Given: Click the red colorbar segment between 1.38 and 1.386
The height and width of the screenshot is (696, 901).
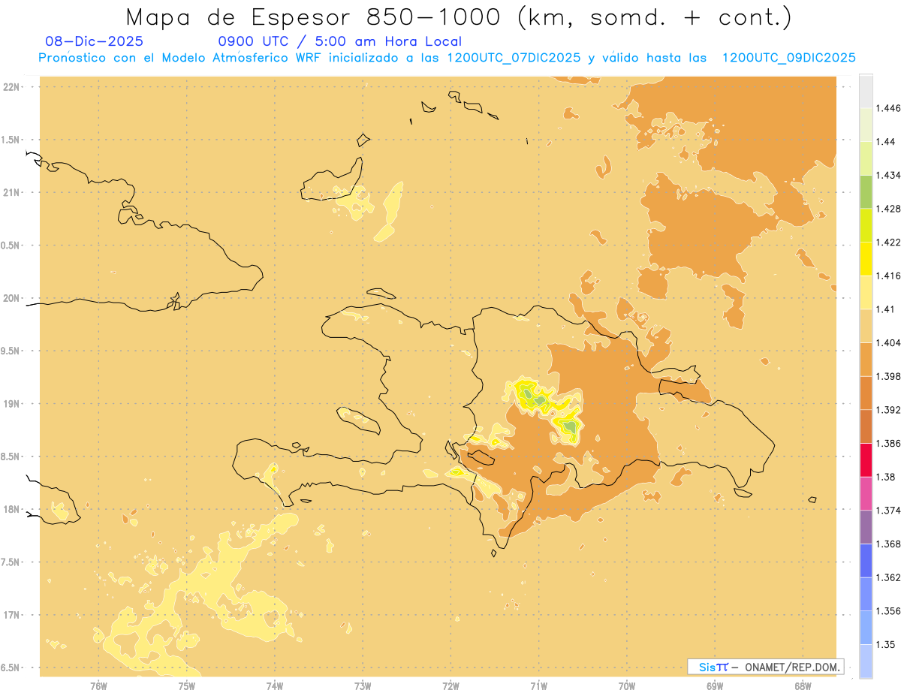Looking at the screenshot, I should [866, 460].
